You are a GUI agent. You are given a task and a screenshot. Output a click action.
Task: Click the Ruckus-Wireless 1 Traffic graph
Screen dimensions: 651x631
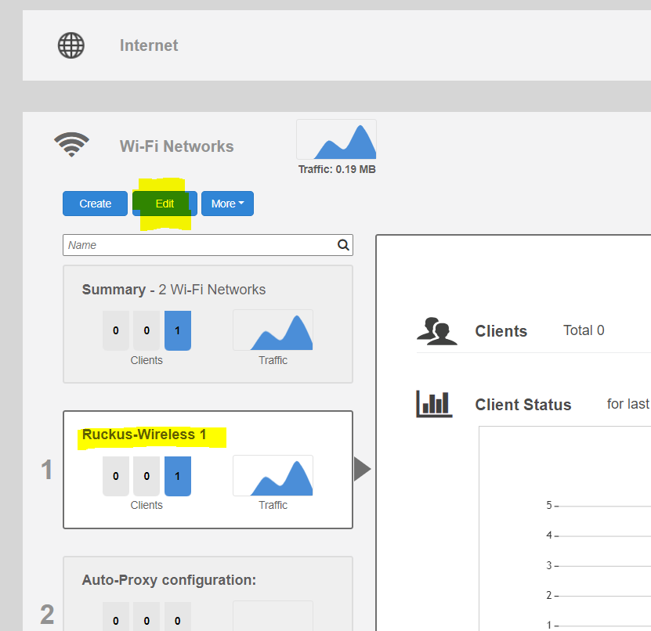pyautogui.click(x=273, y=475)
